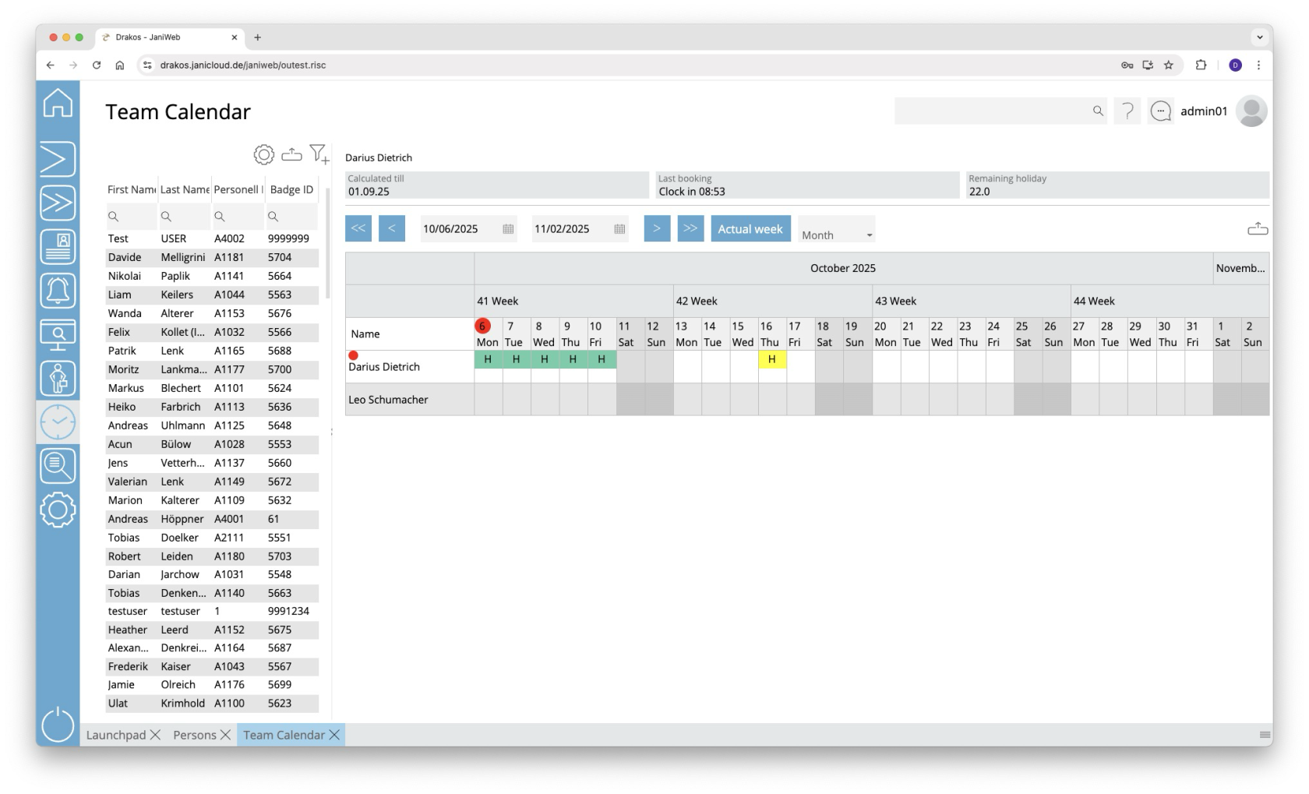Open the help question mark icon
Viewport: 1309px width, 794px height.
[x=1127, y=111]
